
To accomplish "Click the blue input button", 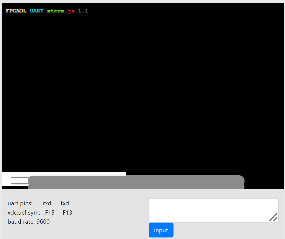I will 161,230.
